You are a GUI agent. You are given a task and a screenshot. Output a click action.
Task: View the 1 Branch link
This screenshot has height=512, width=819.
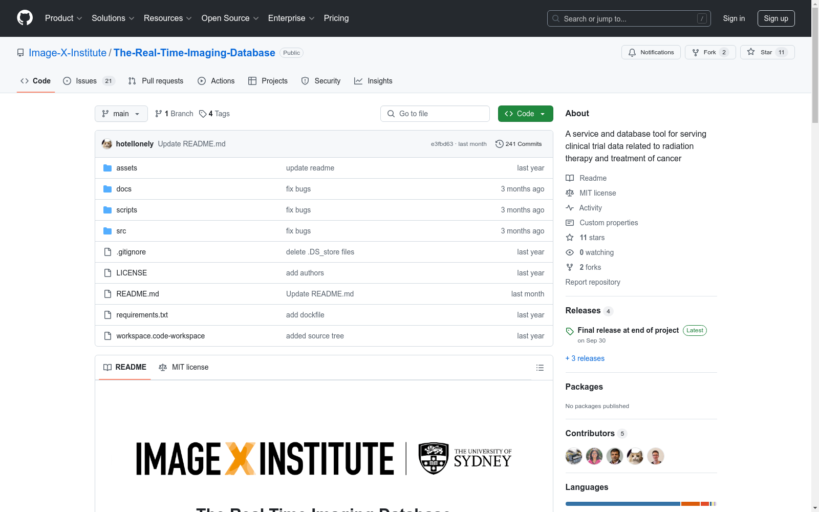point(174,114)
